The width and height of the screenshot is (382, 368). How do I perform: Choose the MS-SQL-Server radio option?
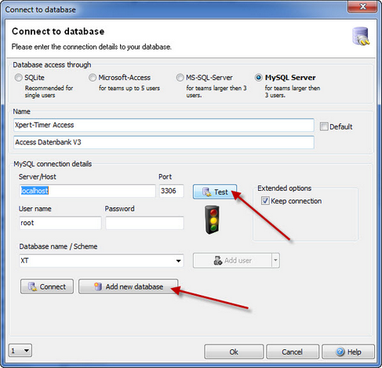[x=180, y=78]
